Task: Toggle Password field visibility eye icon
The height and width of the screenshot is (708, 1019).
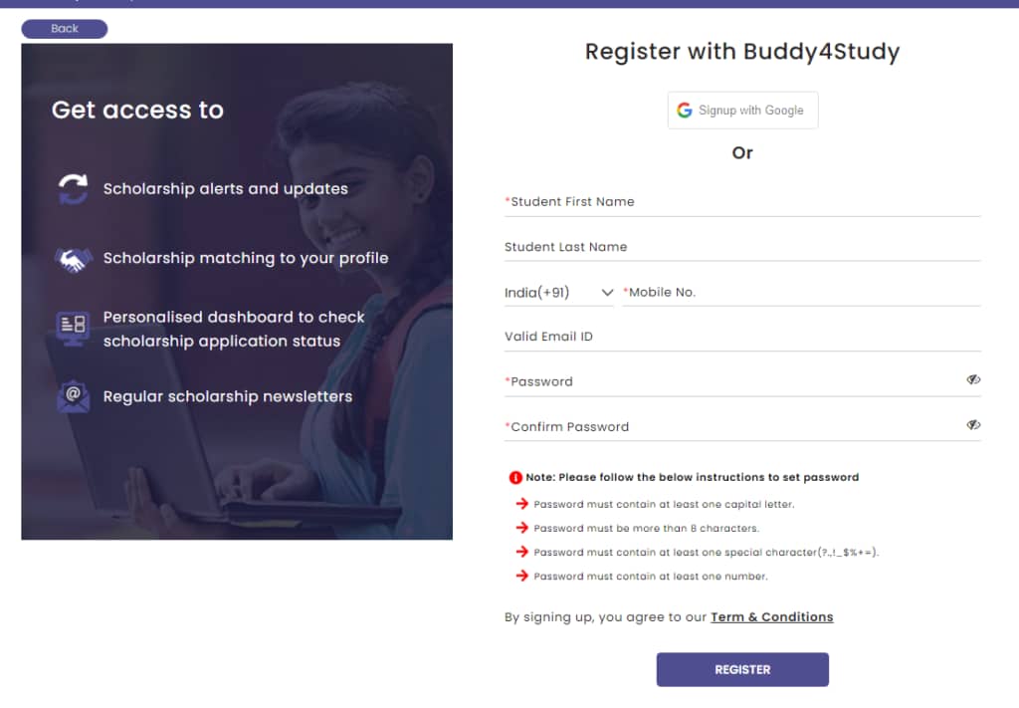Action: (973, 379)
